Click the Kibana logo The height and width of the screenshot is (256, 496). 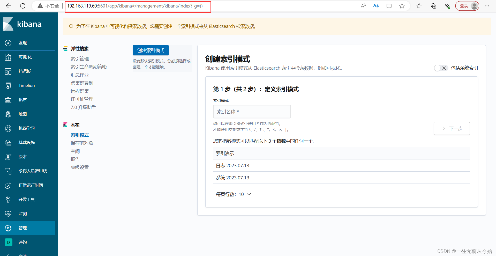tap(22, 24)
